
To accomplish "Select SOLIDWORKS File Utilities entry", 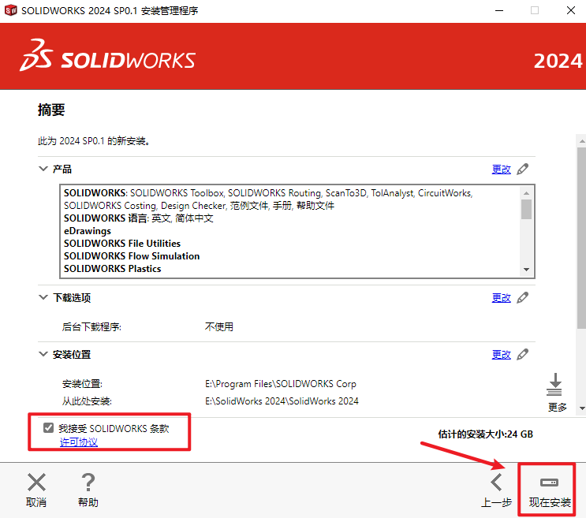I will [121, 244].
